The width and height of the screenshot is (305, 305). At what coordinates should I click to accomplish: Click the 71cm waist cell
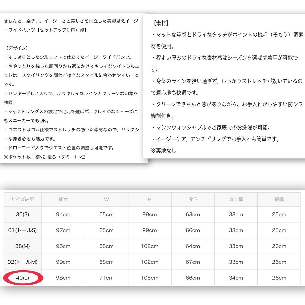click(106, 278)
